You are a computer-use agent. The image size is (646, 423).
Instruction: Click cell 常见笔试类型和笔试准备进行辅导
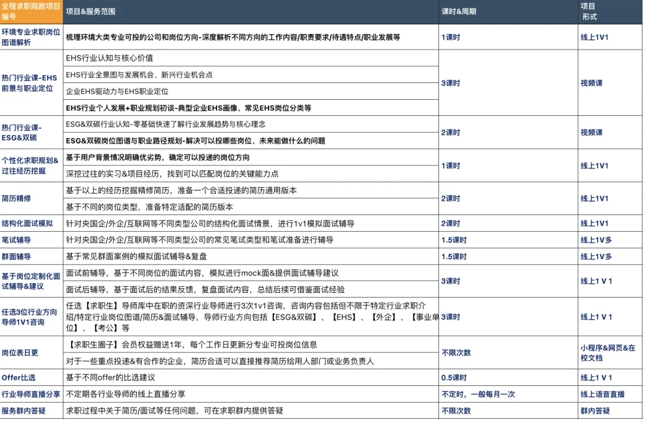(251, 240)
